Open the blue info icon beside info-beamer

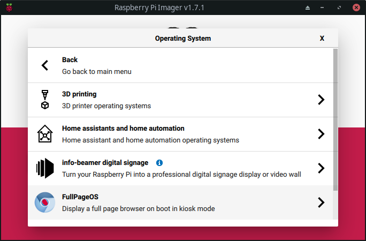(x=159, y=163)
